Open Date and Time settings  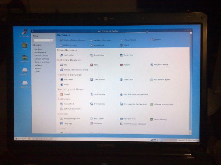[x=128, y=119]
